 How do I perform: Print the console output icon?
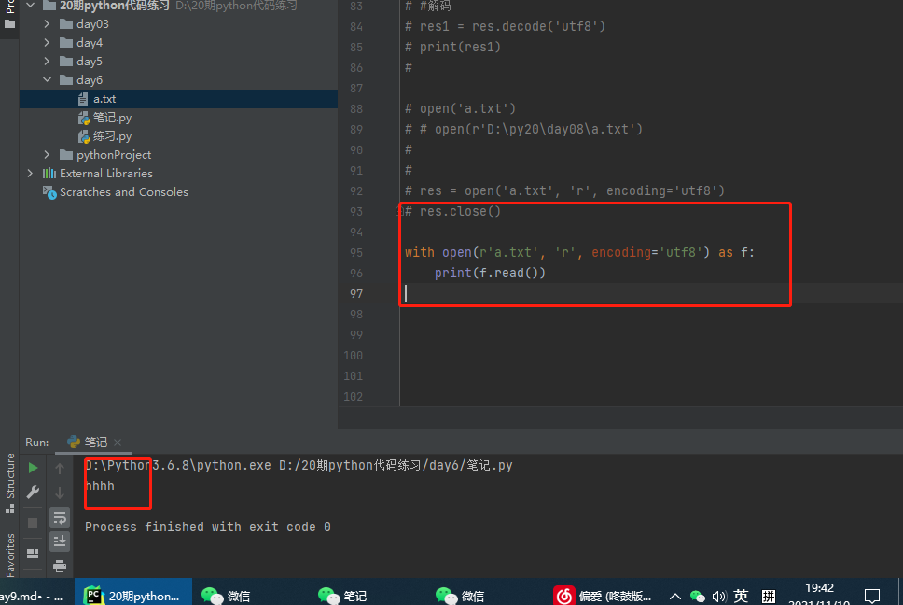[60, 566]
